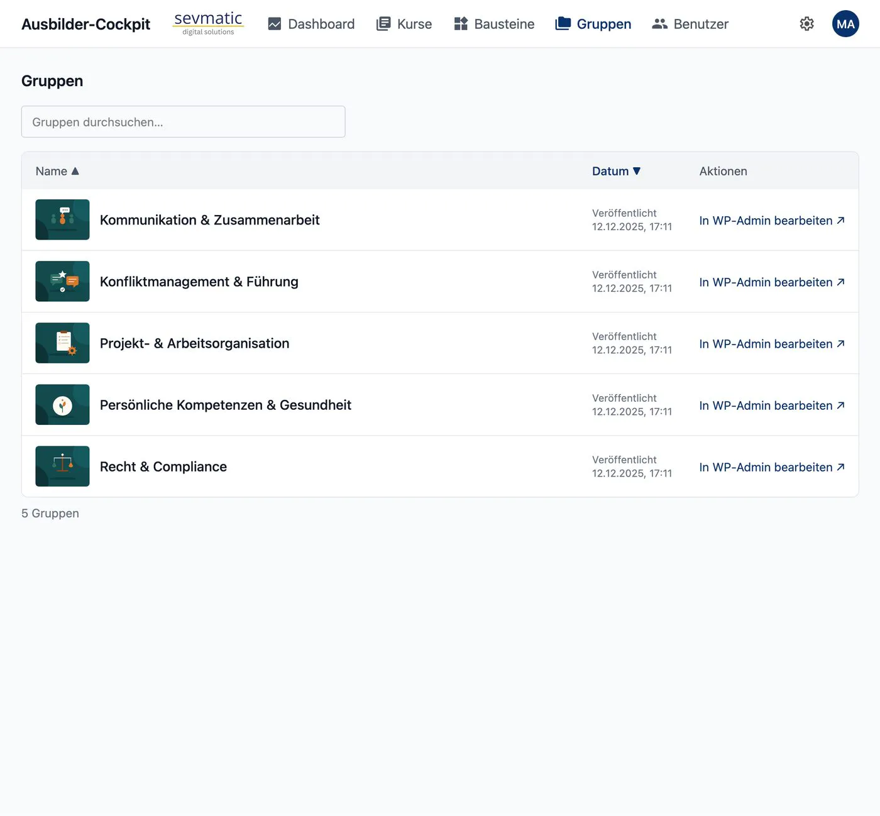
Task: Open the Bausteine tab
Action: point(494,24)
